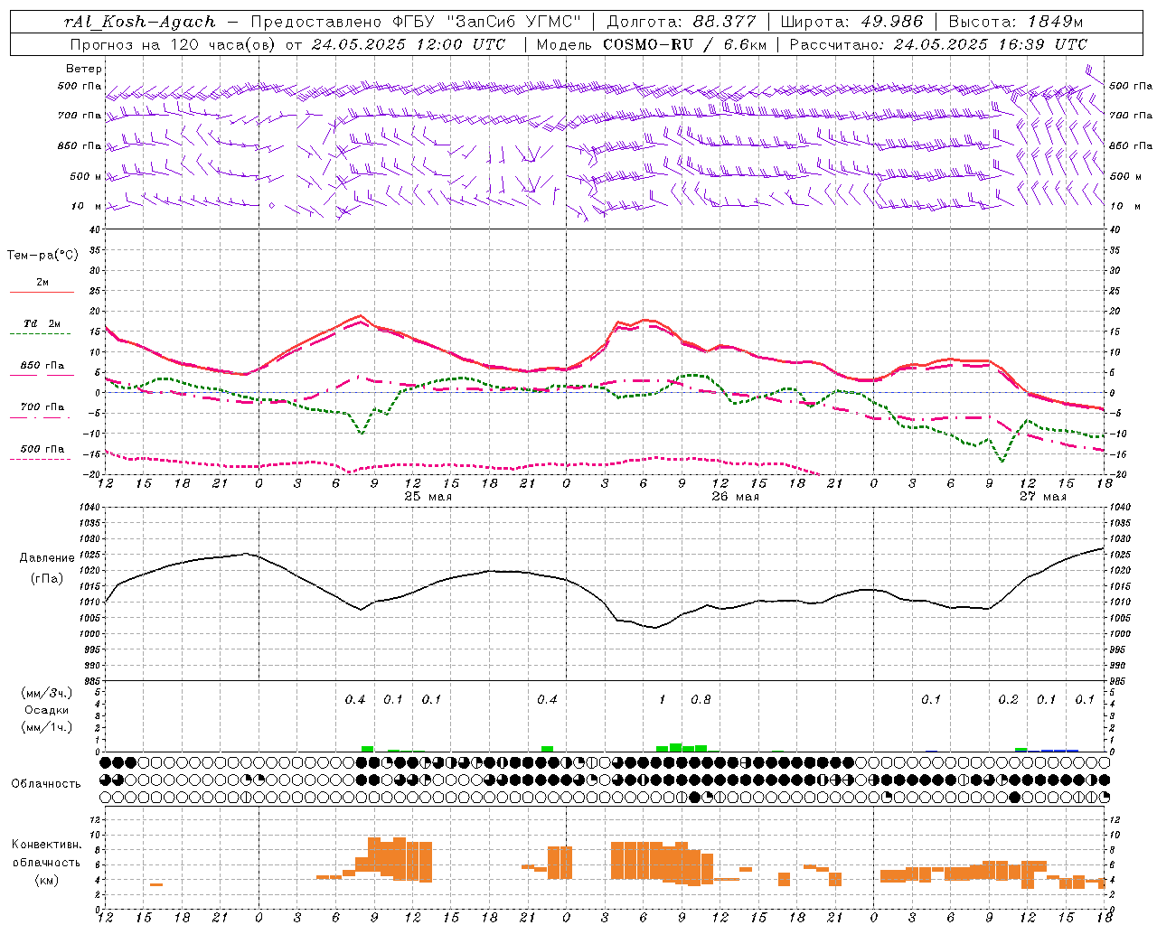This screenshot has width=1157, height=925.
Task: Click the Рассчитано: 24.05.2025 16:39 UTC text
Action: [x=938, y=44]
